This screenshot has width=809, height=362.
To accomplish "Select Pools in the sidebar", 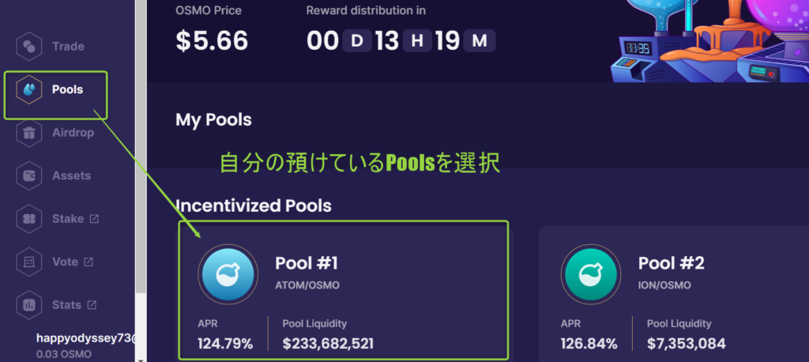I will point(68,89).
